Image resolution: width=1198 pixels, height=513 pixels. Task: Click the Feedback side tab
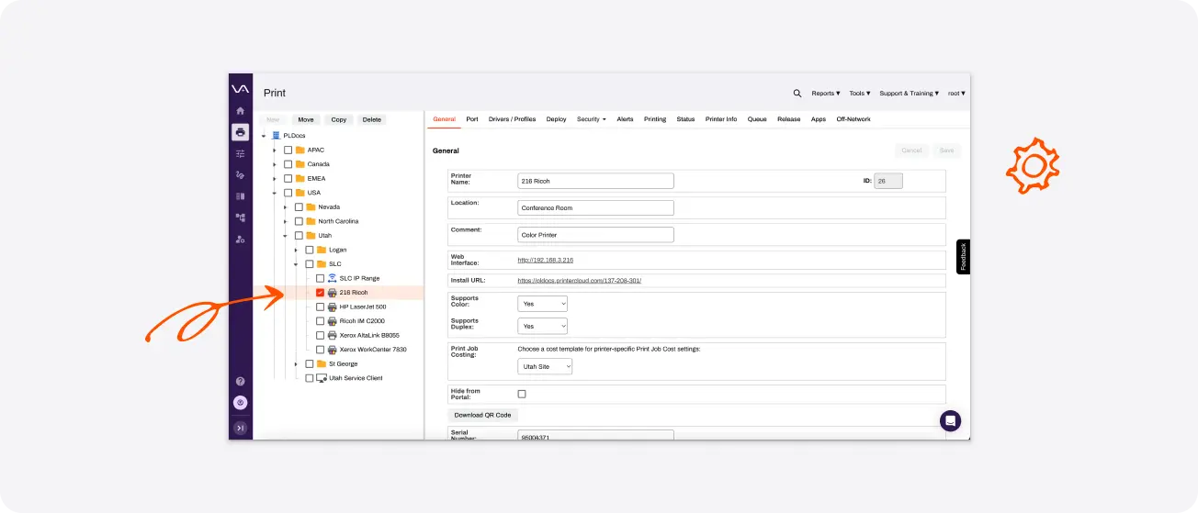point(963,256)
